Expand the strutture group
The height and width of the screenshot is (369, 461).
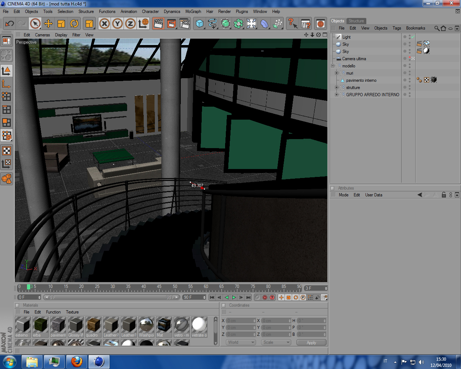[337, 87]
